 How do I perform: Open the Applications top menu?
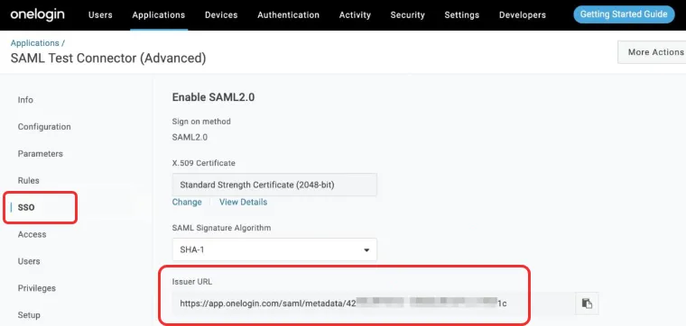tap(158, 14)
